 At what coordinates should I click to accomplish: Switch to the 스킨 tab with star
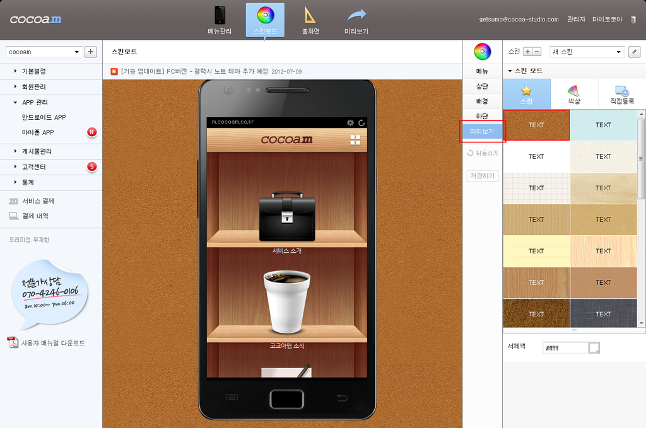point(527,95)
